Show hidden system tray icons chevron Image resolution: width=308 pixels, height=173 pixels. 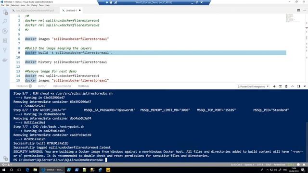pyautogui.click(x=268, y=170)
